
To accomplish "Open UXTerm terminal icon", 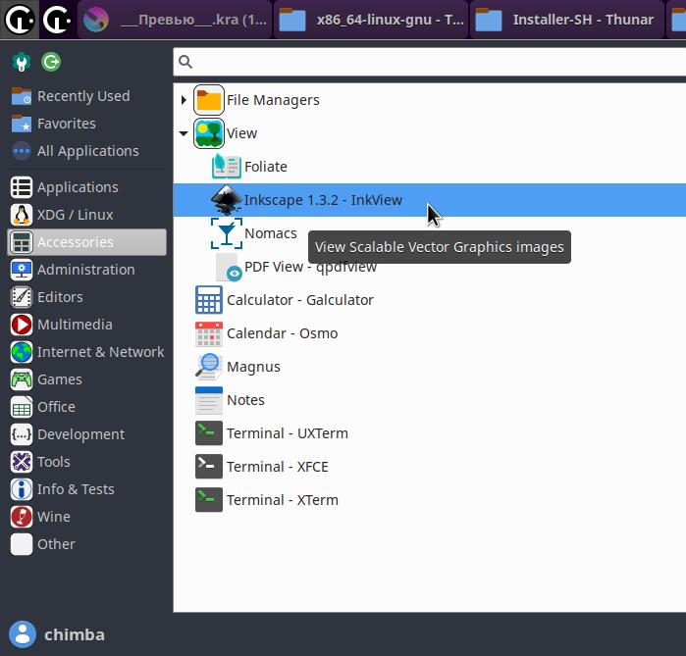I will coord(209,433).
